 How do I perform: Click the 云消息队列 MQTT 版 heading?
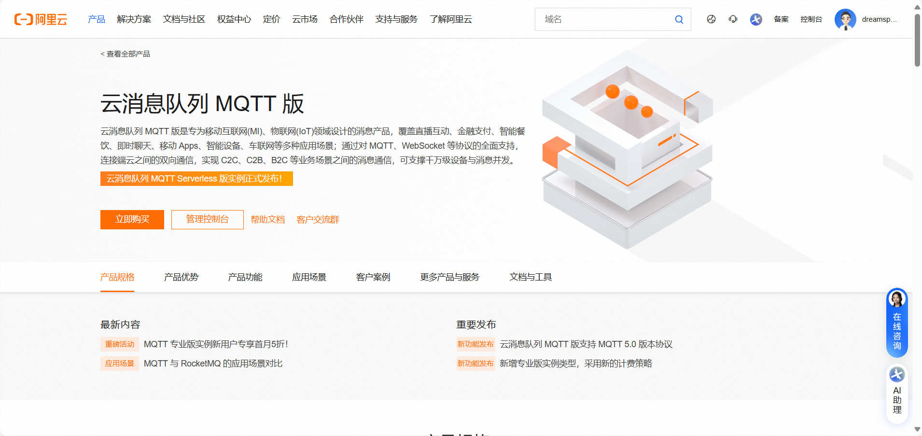(x=202, y=104)
